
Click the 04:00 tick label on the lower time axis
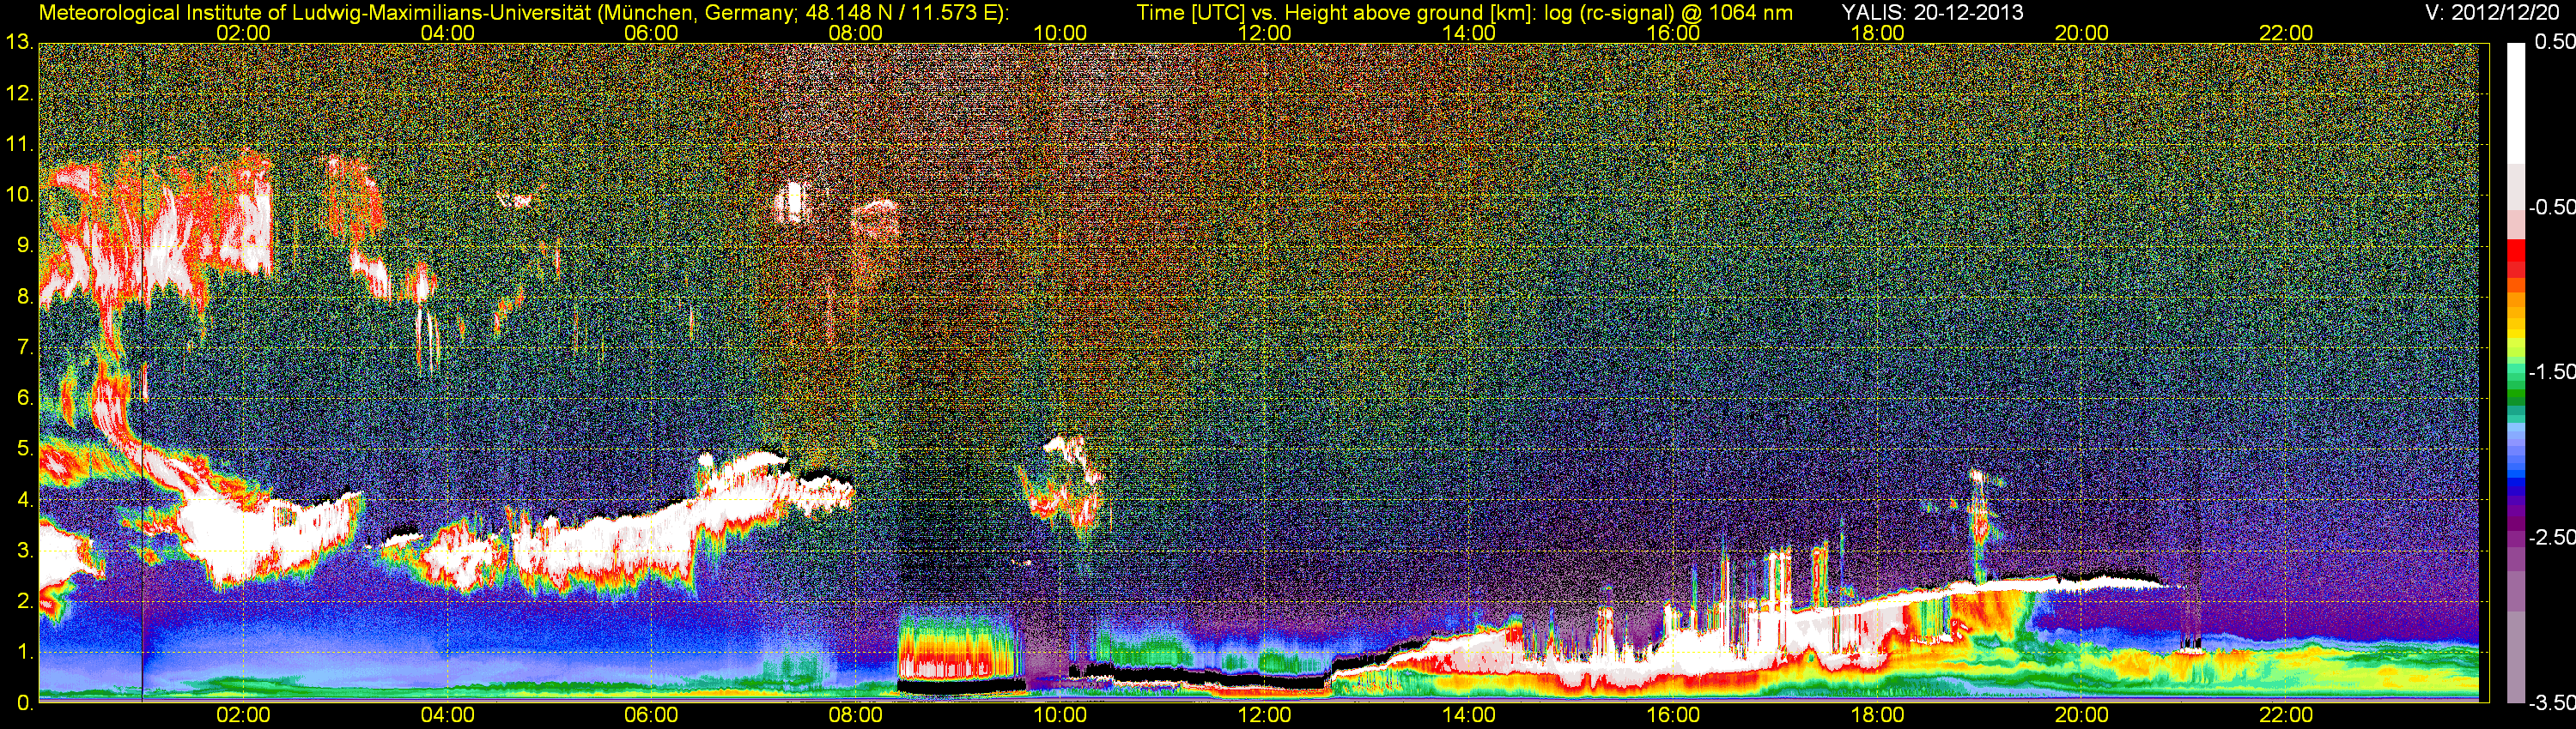pyautogui.click(x=447, y=715)
